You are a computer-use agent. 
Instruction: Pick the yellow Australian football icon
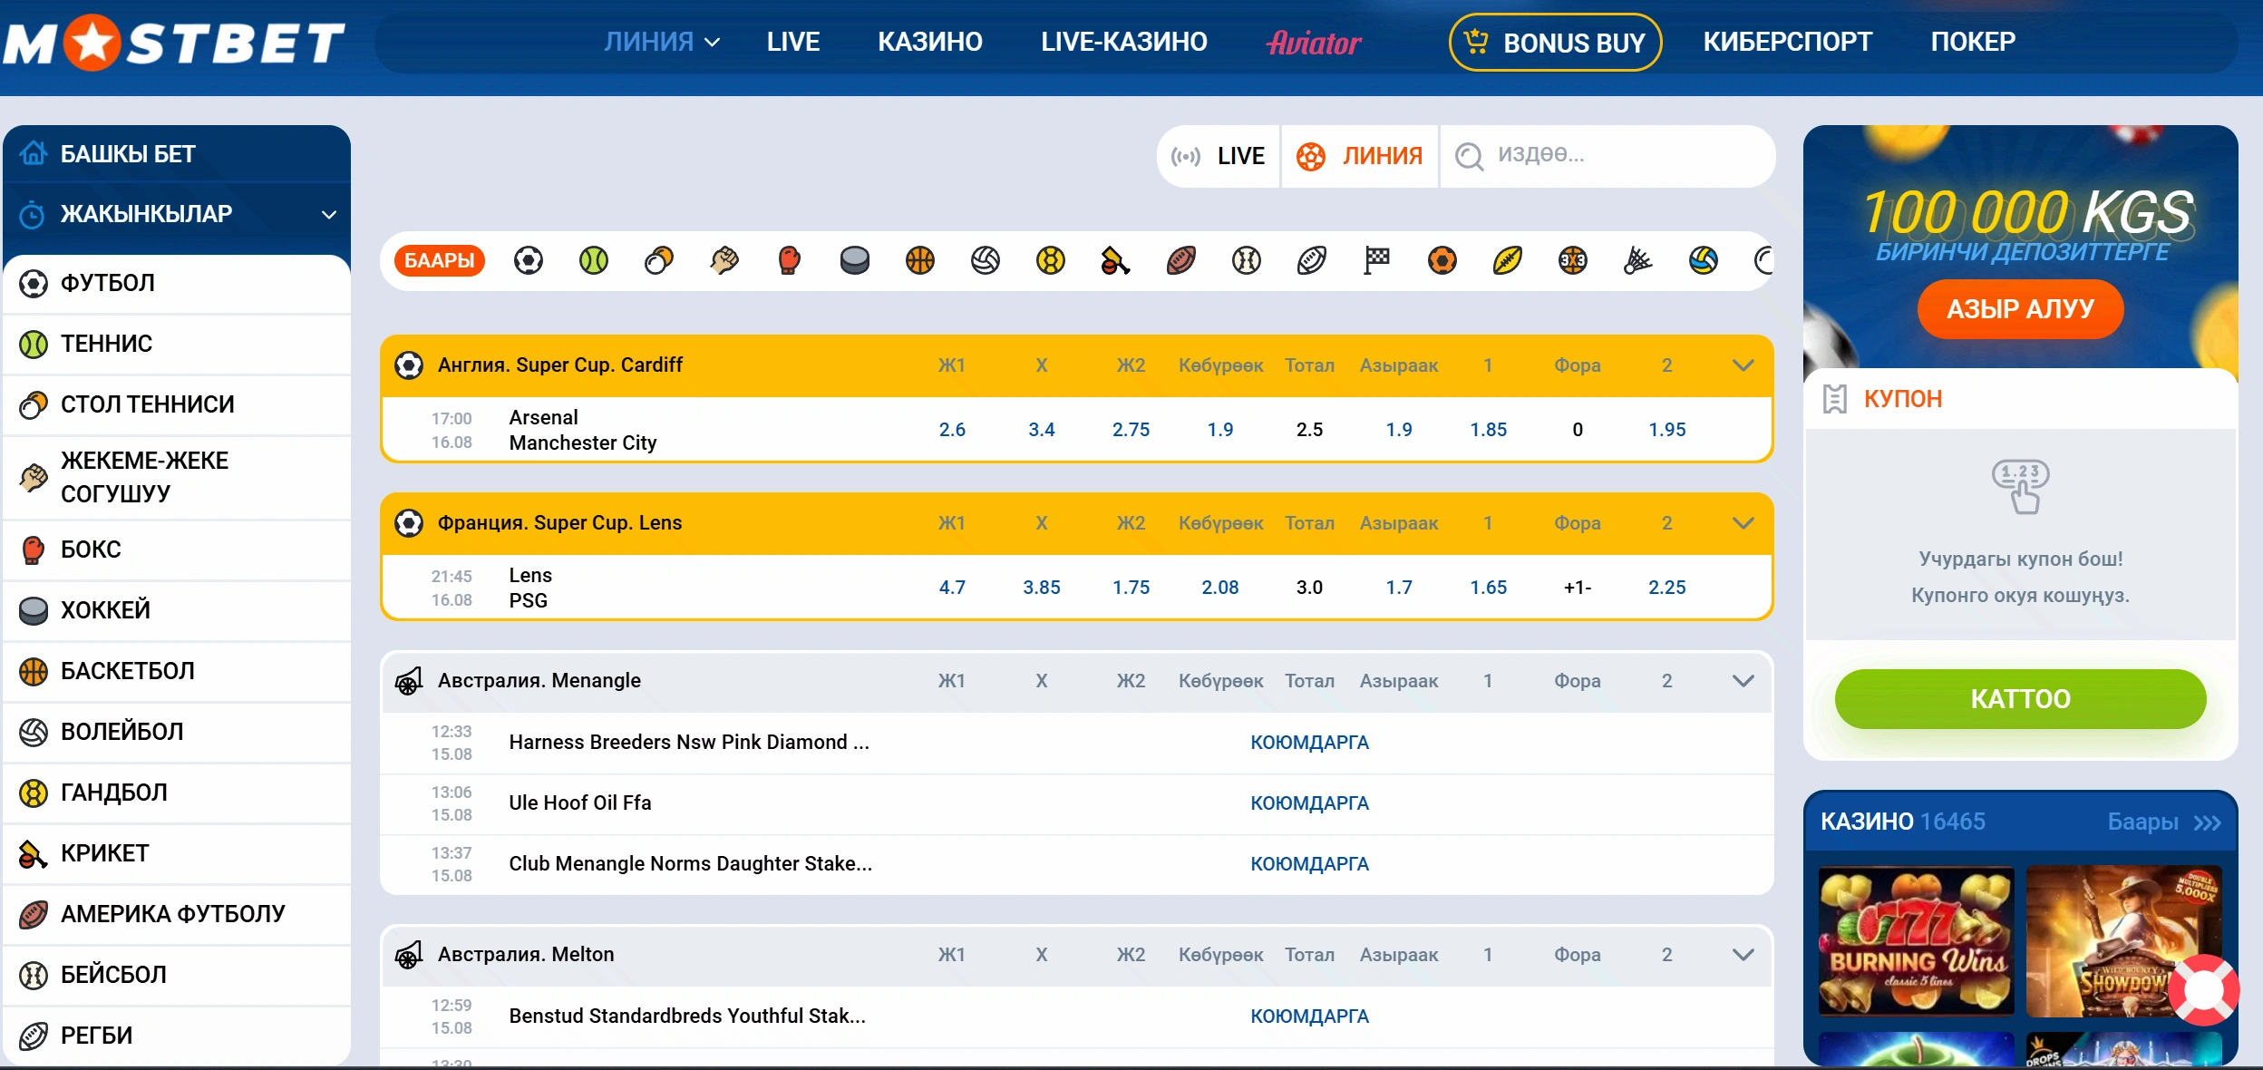point(1508,261)
